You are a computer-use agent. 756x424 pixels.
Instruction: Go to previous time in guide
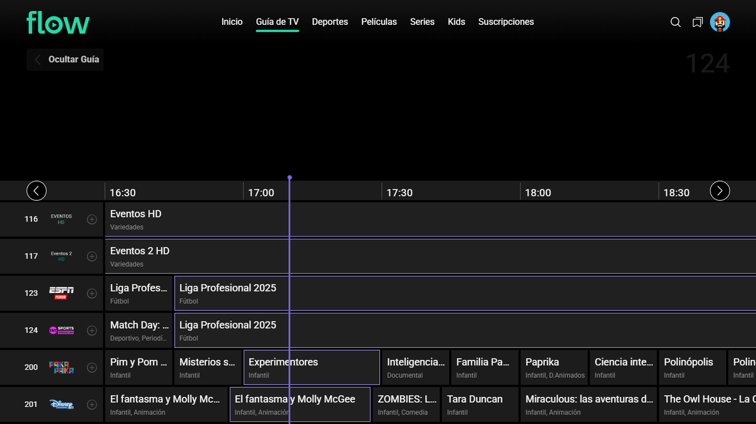pyautogui.click(x=37, y=190)
